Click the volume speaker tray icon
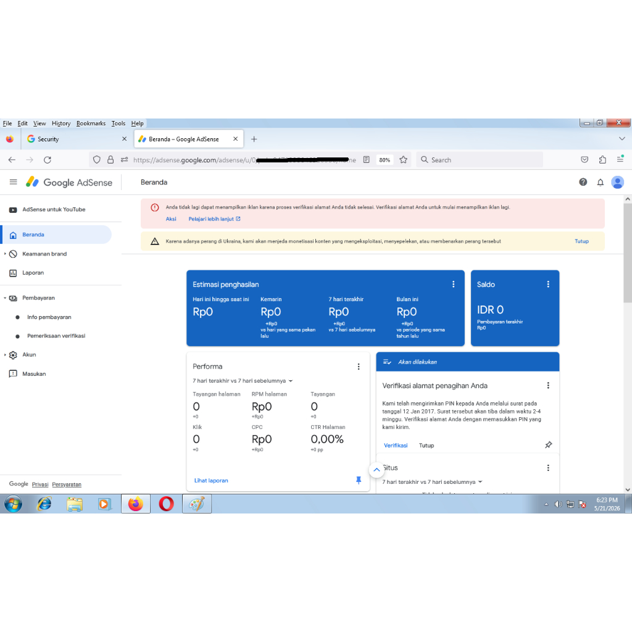Viewport: 632px width, 632px height. [x=558, y=504]
